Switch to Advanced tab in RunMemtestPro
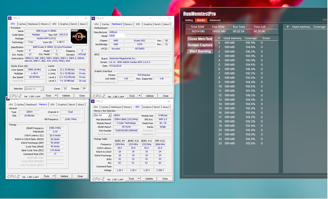Image resolution: width=328 pixels, height=199 pixels. (215, 20)
